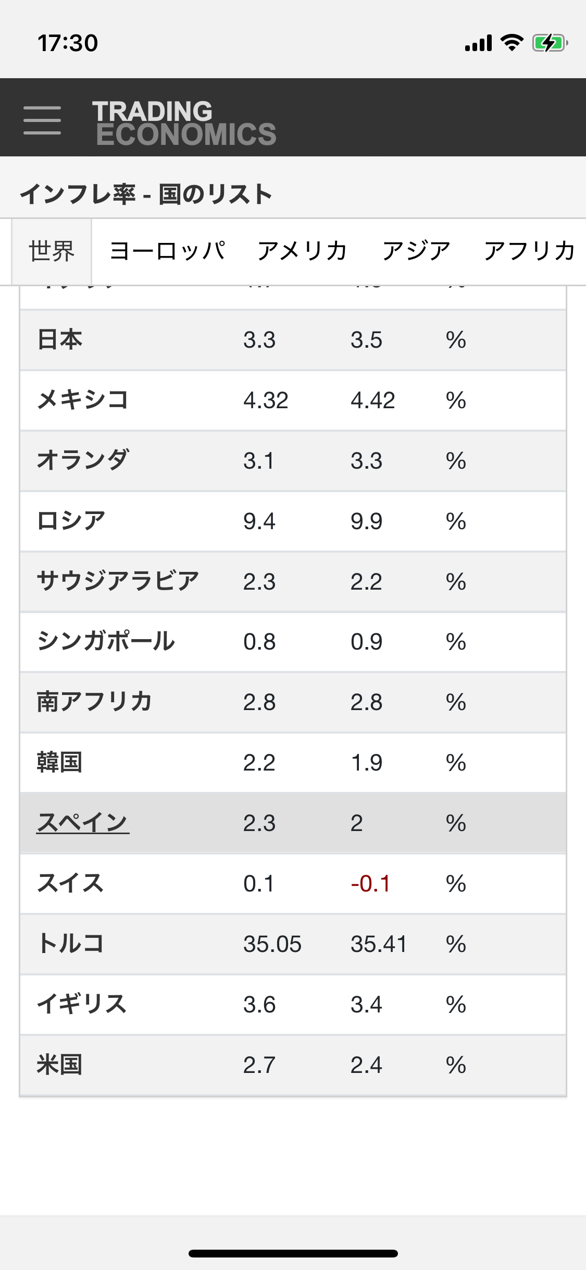
Task: Open the スペイン country link
Action: [x=82, y=823]
